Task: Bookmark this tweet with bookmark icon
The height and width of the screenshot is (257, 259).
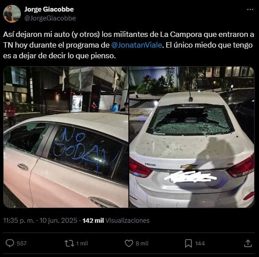Action: tap(188, 243)
